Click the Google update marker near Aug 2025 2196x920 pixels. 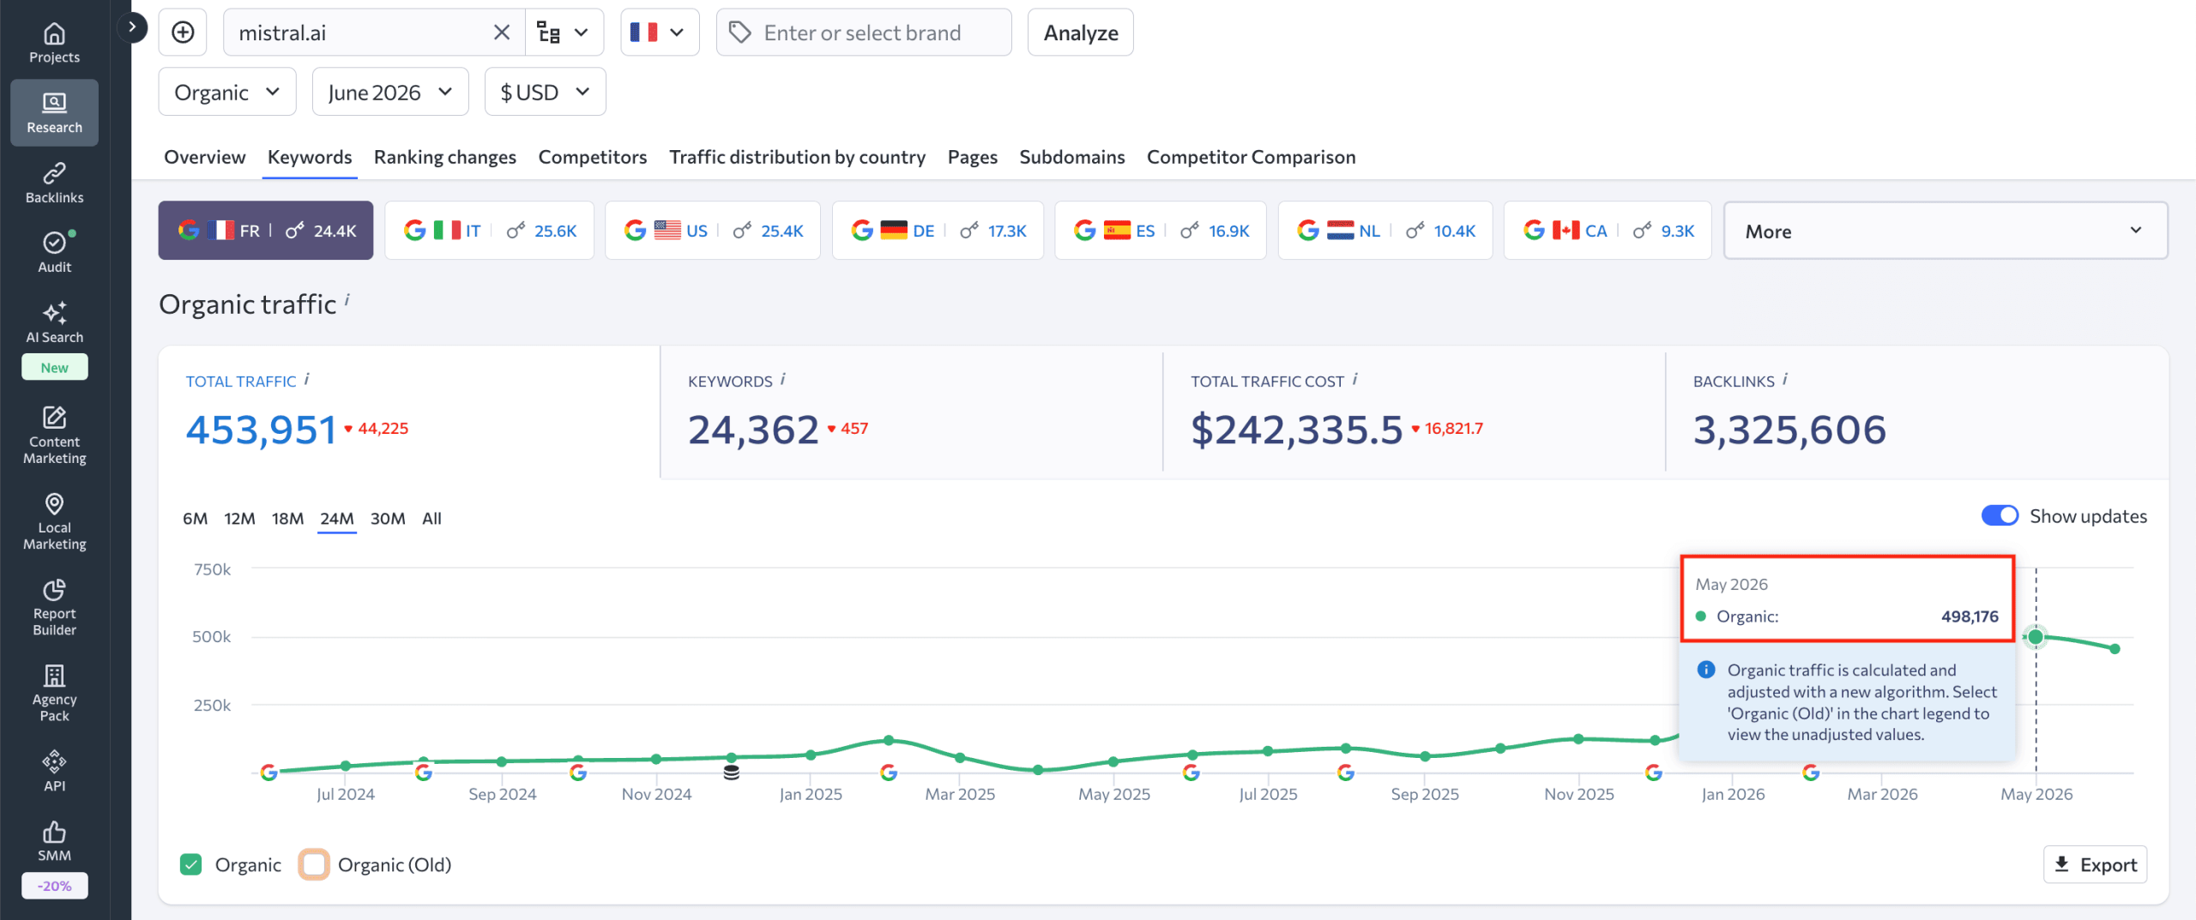[x=1346, y=773]
